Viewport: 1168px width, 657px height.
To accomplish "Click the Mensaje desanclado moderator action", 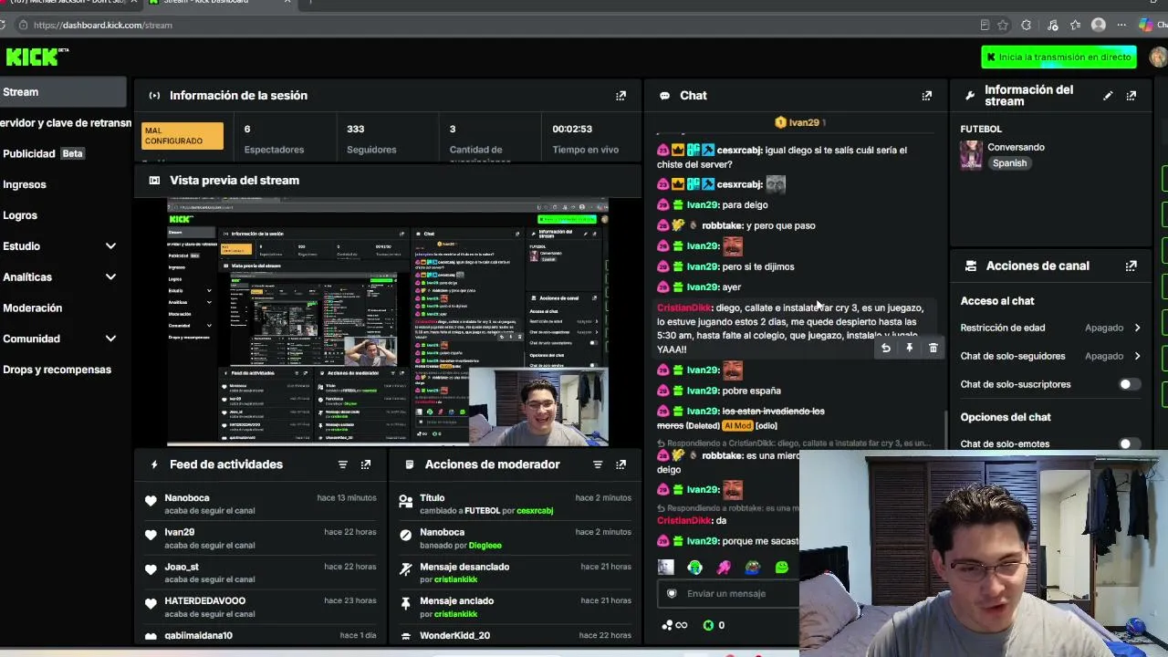I will coord(515,573).
